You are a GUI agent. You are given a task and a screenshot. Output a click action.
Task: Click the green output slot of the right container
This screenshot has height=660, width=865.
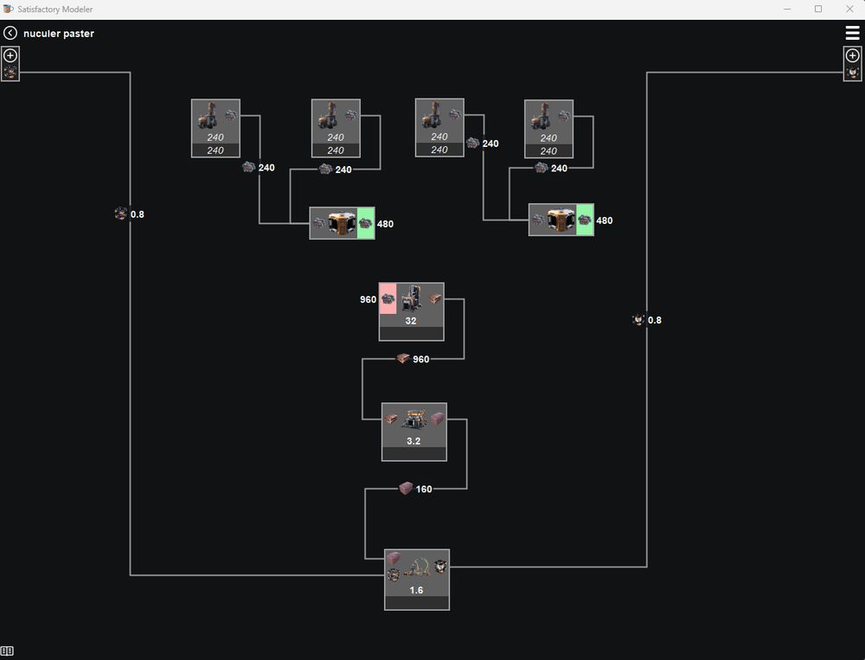pos(585,220)
